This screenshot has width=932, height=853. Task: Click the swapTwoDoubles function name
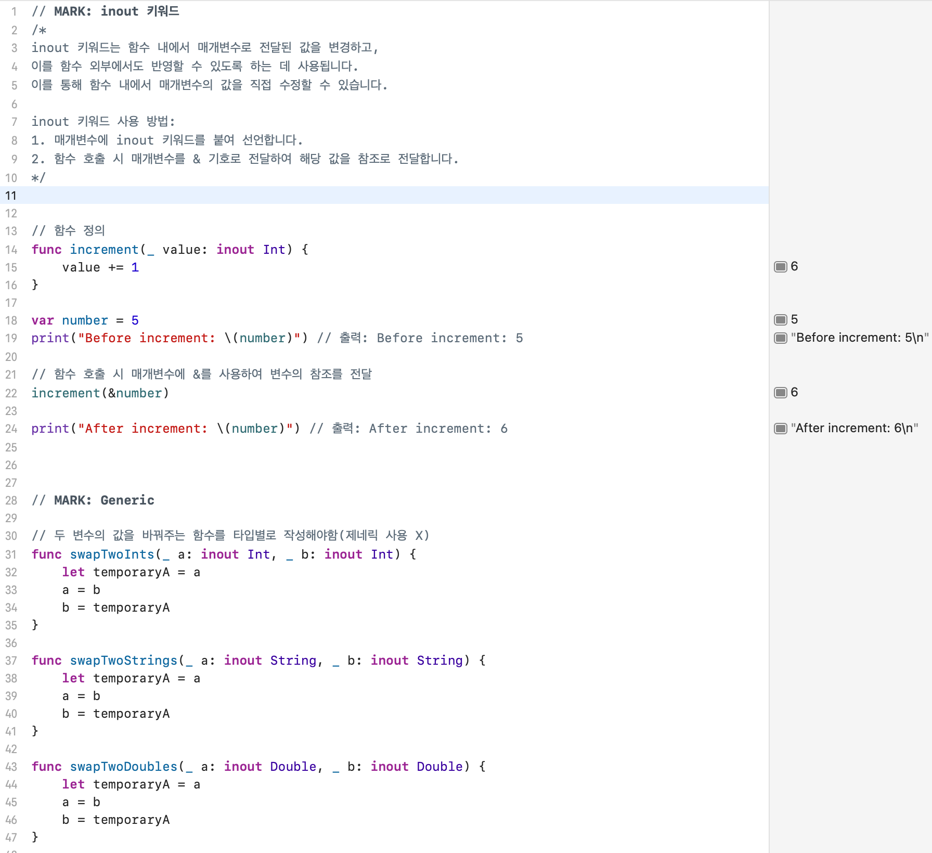point(124,767)
